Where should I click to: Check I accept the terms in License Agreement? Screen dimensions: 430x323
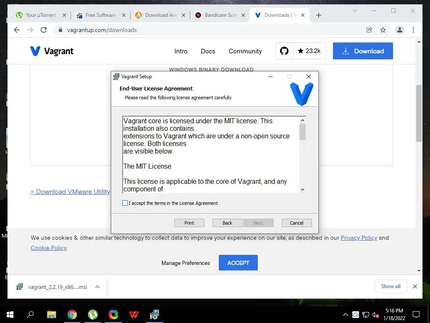point(125,203)
